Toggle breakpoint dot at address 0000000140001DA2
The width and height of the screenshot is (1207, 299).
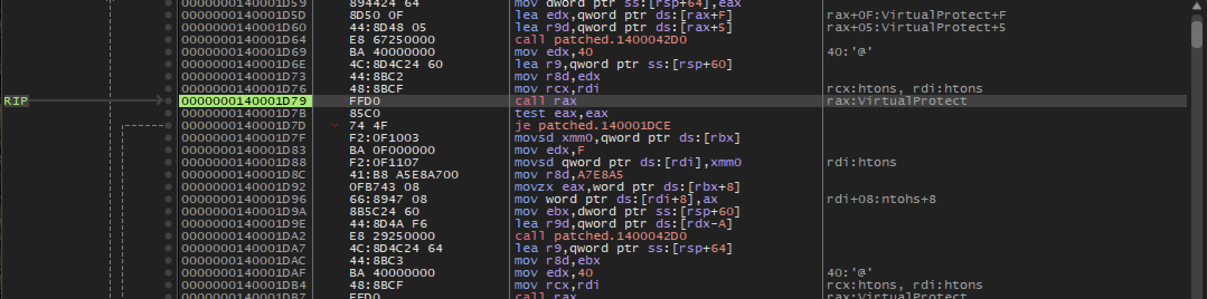tap(168, 236)
